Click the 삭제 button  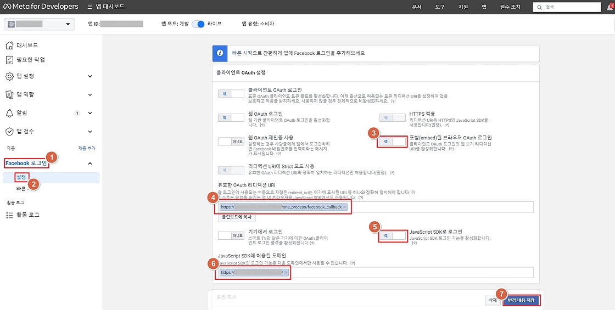pos(492,300)
